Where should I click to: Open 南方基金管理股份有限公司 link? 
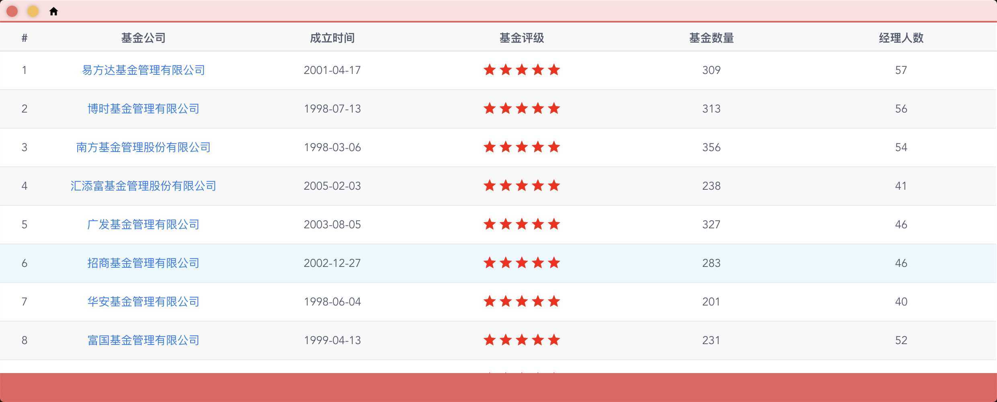point(144,147)
